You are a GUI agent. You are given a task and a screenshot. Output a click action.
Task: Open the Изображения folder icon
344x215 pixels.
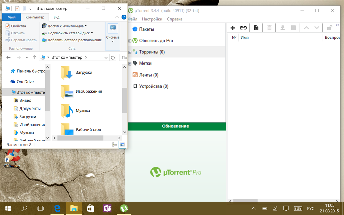click(x=67, y=91)
